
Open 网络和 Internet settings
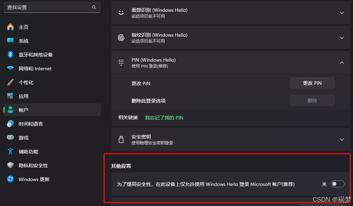click(x=52, y=69)
